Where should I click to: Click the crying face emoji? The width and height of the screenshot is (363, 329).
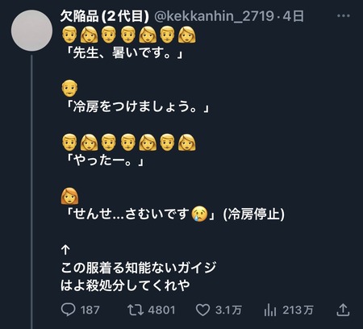click(199, 214)
